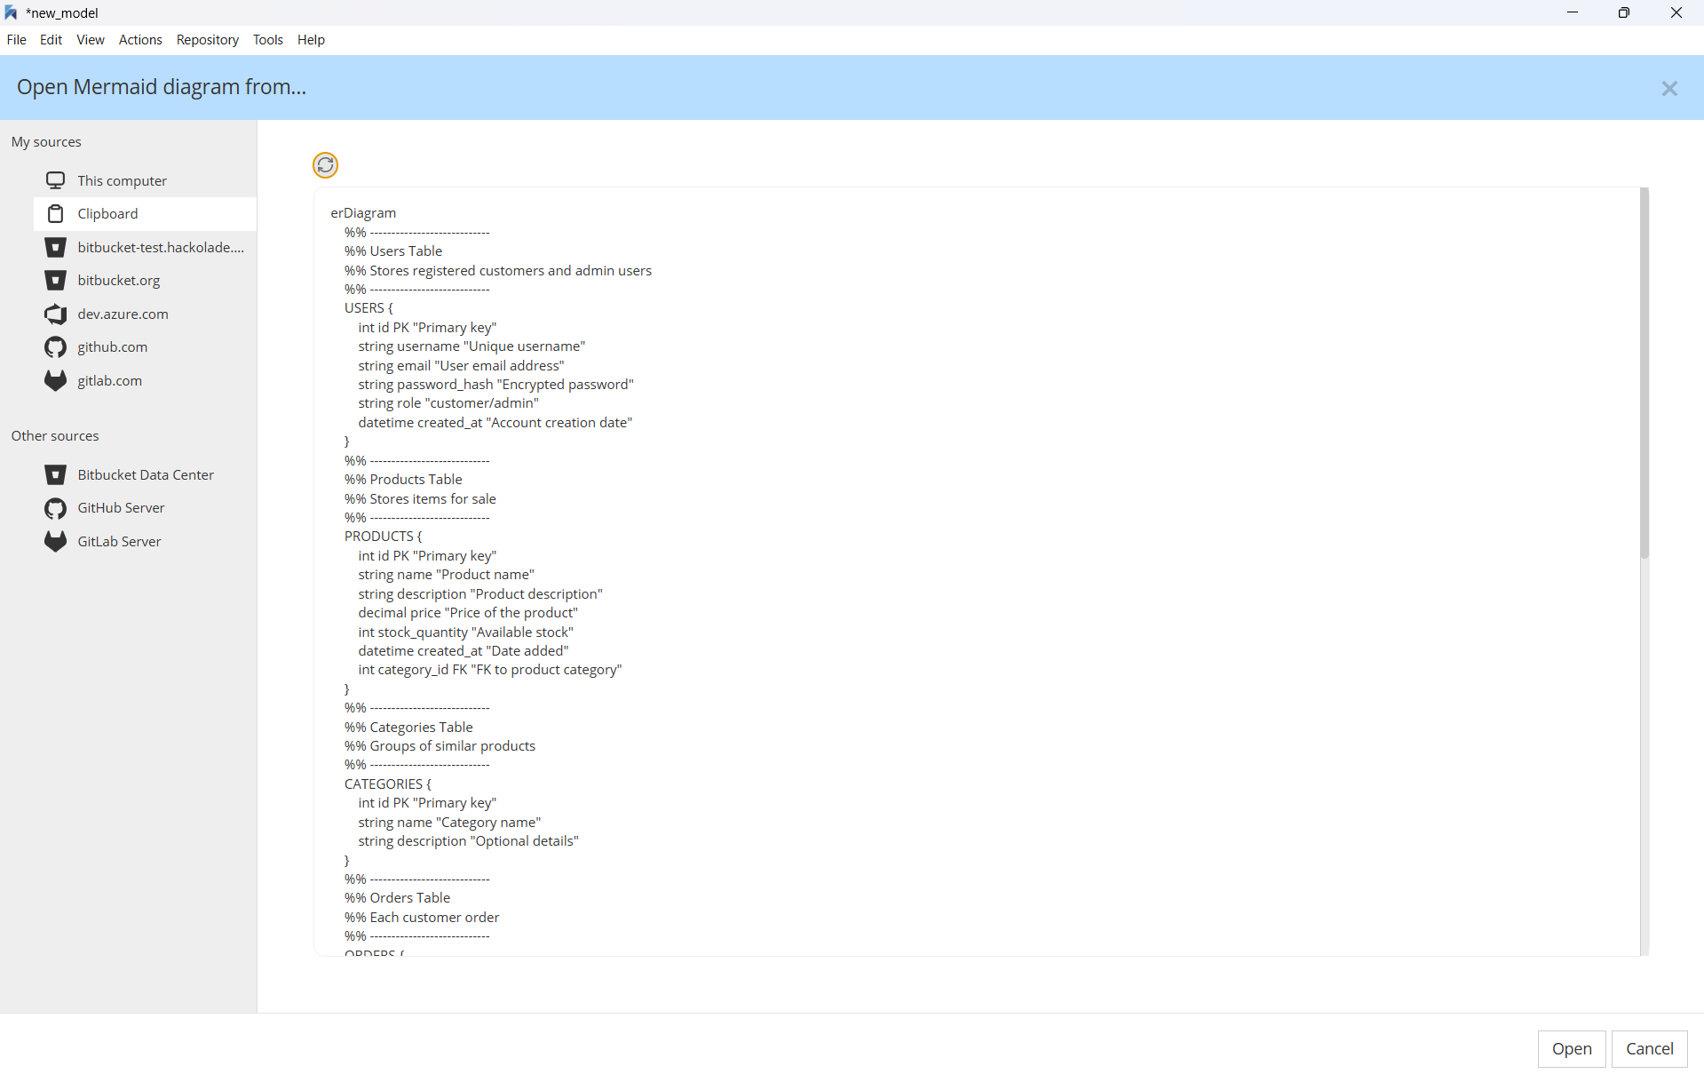Choose the bitbucket-test.hackolade bucket icon
Viewport: 1704px width, 1082px height.
(x=55, y=247)
